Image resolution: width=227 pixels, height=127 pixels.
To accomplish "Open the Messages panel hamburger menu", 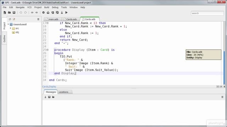I will pos(222,97).
